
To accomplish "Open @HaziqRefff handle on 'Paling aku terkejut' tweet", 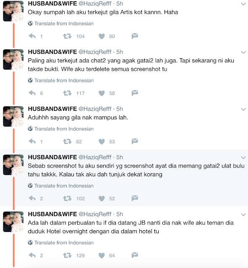I will point(95,52).
